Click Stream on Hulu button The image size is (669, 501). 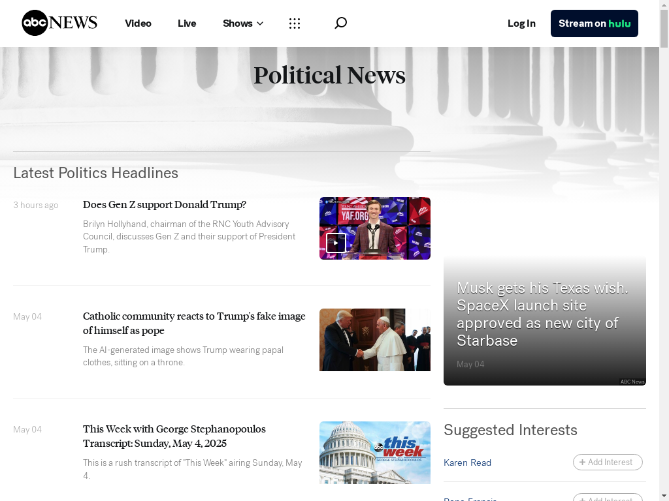[x=595, y=23]
